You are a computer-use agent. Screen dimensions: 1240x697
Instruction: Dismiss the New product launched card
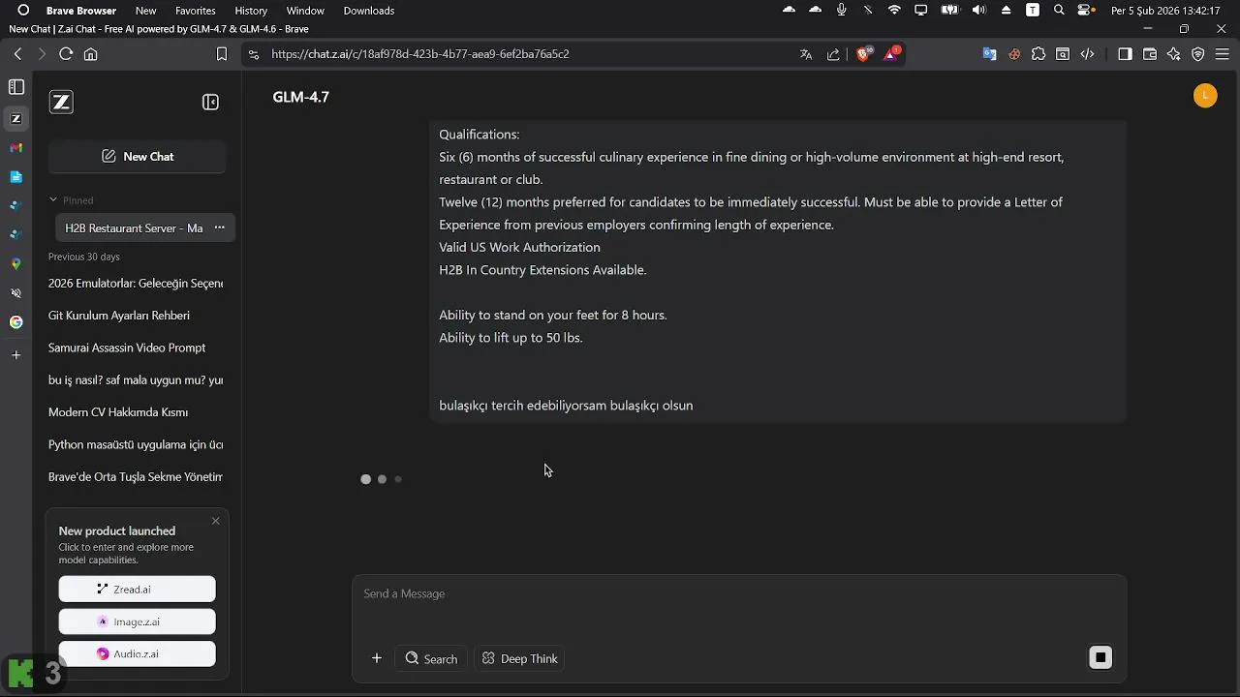tap(215, 521)
